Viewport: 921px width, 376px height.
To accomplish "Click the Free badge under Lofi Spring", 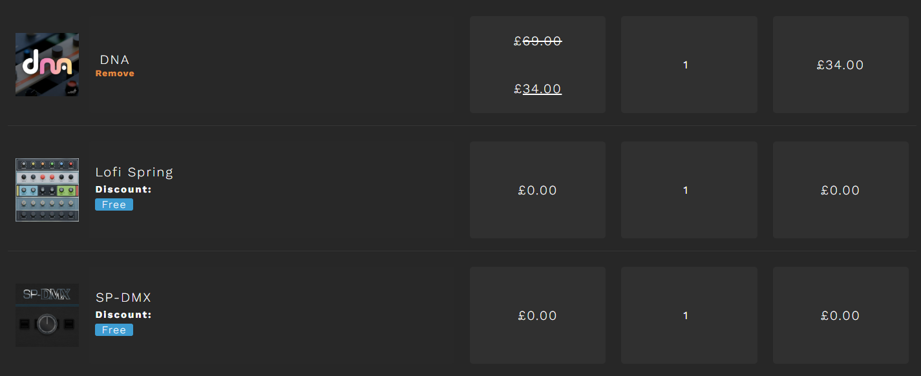I will (114, 205).
